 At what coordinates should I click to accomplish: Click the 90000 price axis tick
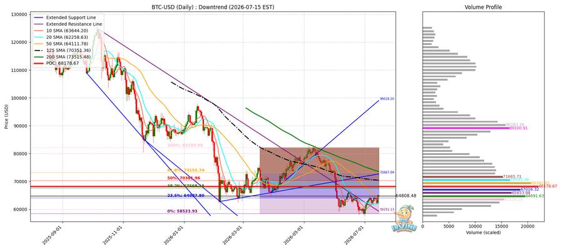(21, 126)
